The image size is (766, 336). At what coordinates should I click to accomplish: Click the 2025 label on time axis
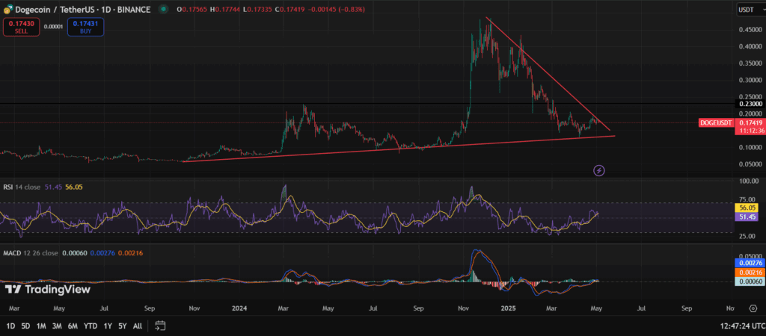509,308
